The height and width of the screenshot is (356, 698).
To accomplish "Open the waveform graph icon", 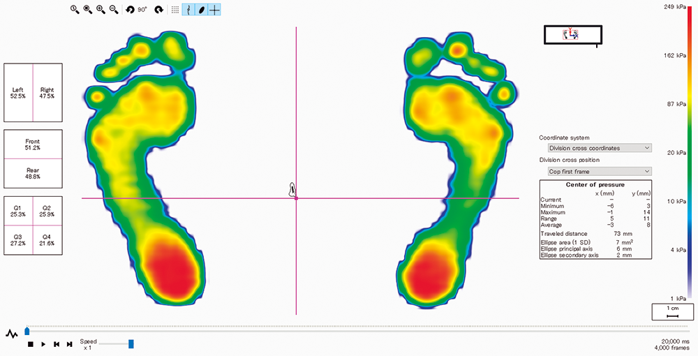I will (x=11, y=334).
